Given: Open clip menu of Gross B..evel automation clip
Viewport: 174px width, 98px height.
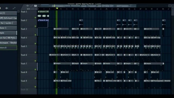Looking at the screenshot, I should 39,20.
